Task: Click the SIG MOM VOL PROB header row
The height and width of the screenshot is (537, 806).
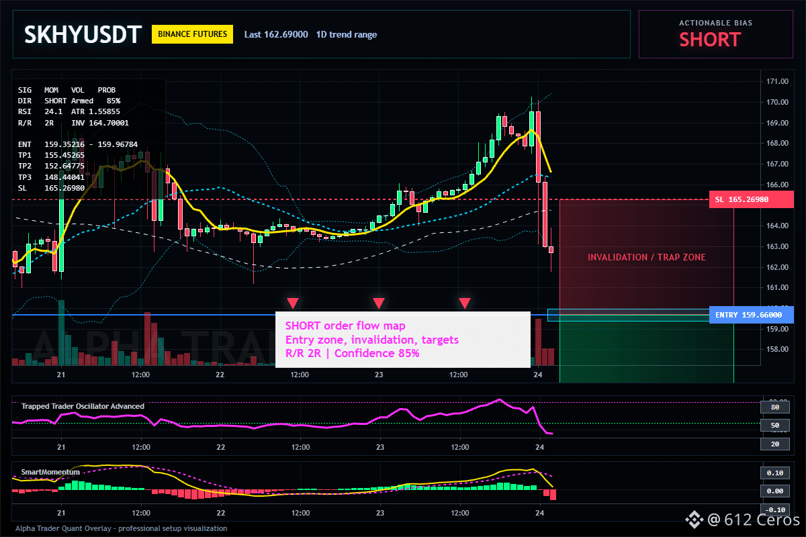Action: point(67,89)
